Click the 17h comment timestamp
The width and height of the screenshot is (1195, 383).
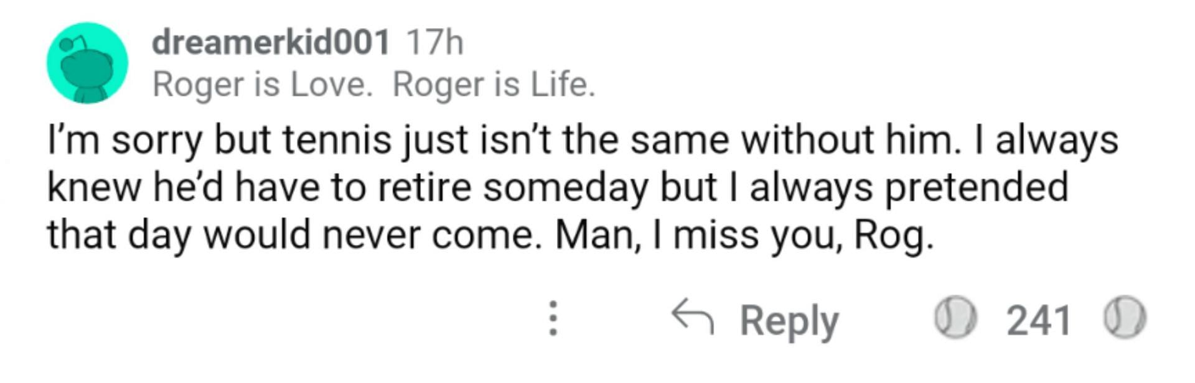[434, 42]
